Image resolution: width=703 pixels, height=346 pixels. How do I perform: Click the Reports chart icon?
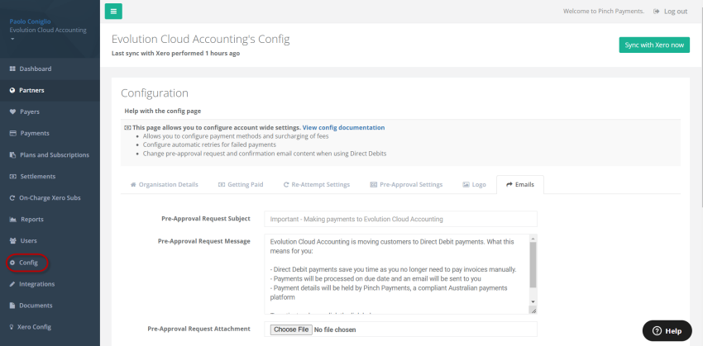[12, 220]
